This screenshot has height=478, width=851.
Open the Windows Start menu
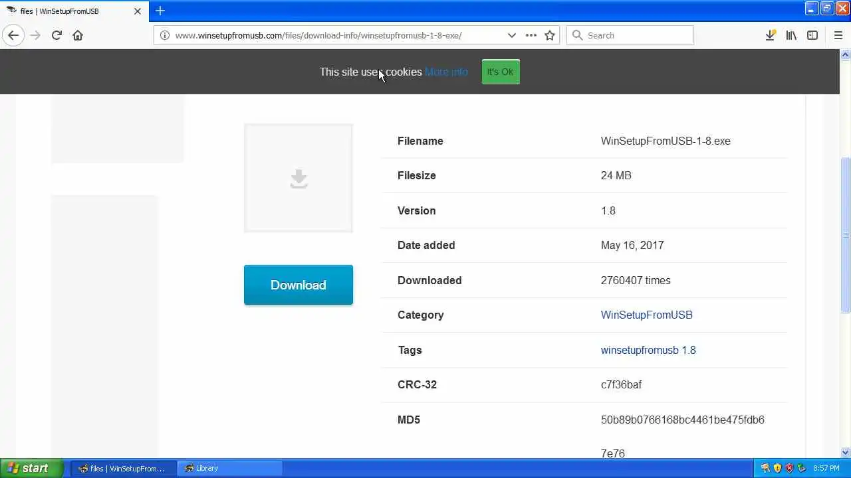pyautogui.click(x=32, y=468)
